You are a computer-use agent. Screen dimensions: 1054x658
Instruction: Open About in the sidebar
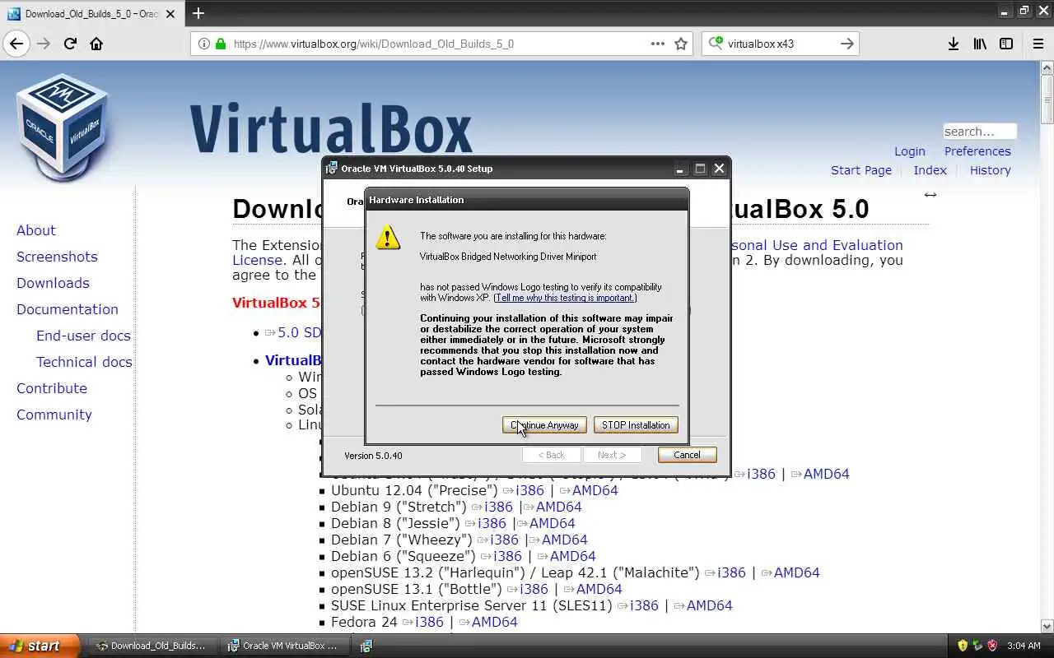[x=36, y=230]
